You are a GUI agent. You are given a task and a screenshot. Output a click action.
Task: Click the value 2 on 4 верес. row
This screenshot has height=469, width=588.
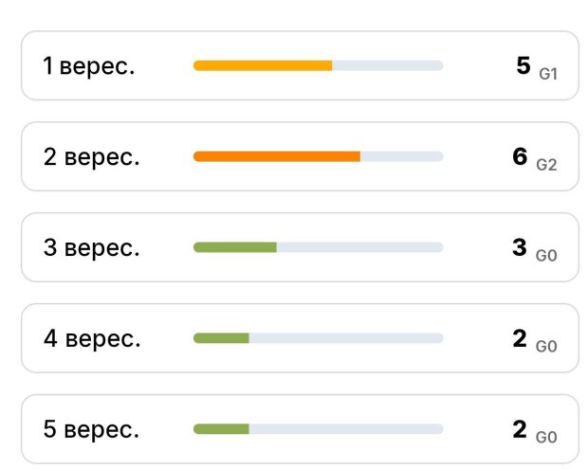pos(520,338)
